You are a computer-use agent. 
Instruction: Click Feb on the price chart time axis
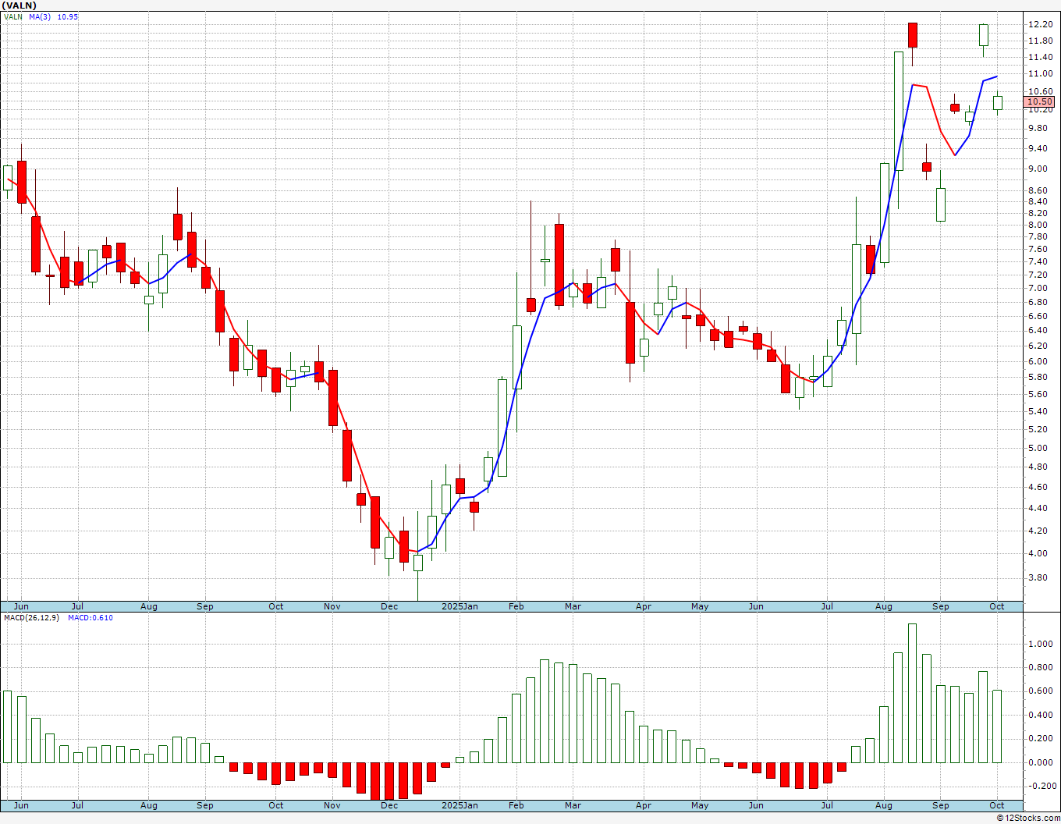[x=516, y=606]
